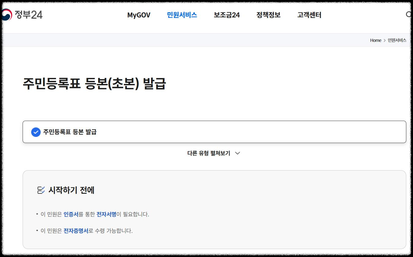Click the Home breadcrumb link

(x=376, y=40)
